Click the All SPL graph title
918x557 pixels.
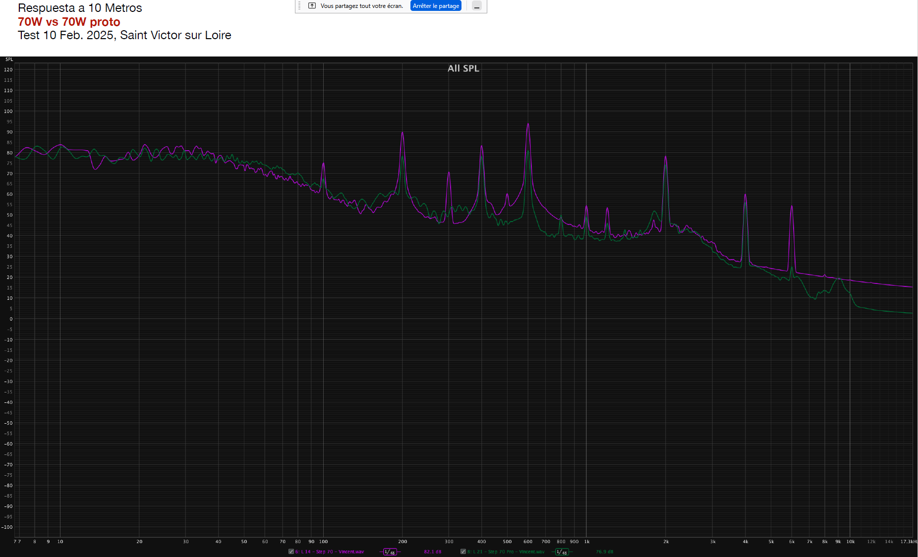[463, 68]
